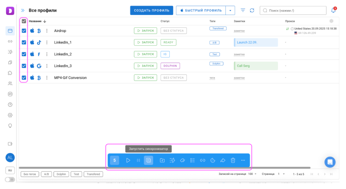Refresh the profiles list

252,10
